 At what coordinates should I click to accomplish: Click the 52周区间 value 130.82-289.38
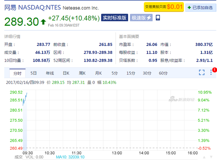98,60
